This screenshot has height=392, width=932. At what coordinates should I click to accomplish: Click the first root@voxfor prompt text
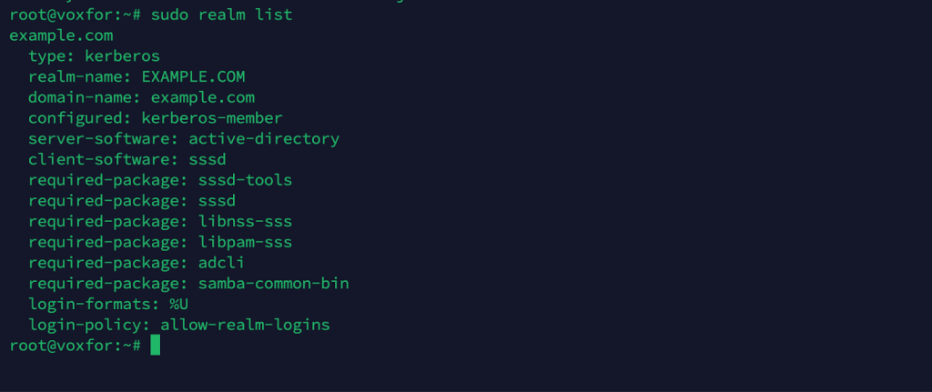click(76, 15)
